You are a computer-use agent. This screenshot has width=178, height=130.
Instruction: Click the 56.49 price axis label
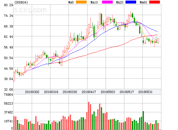[8, 47]
